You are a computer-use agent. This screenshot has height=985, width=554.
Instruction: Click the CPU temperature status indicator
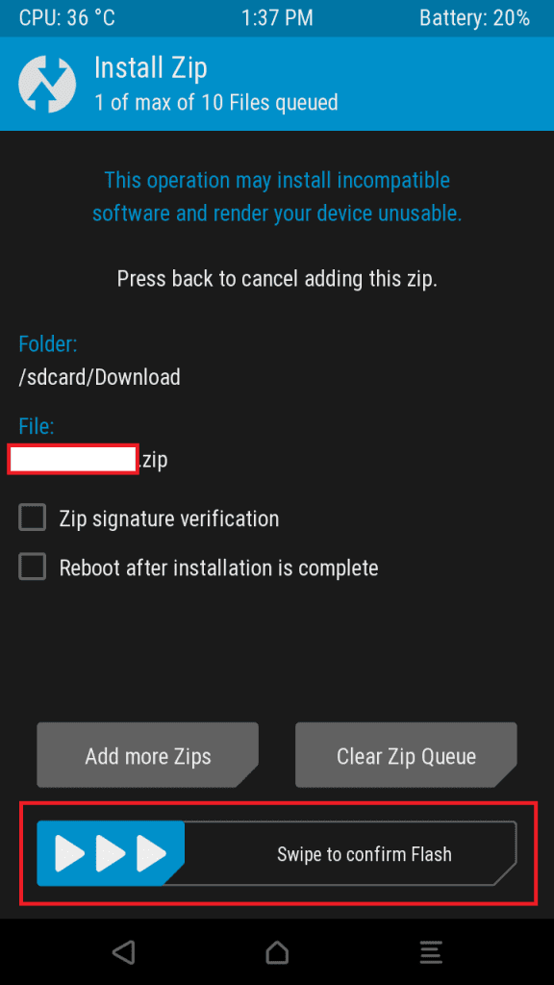[x=67, y=17]
